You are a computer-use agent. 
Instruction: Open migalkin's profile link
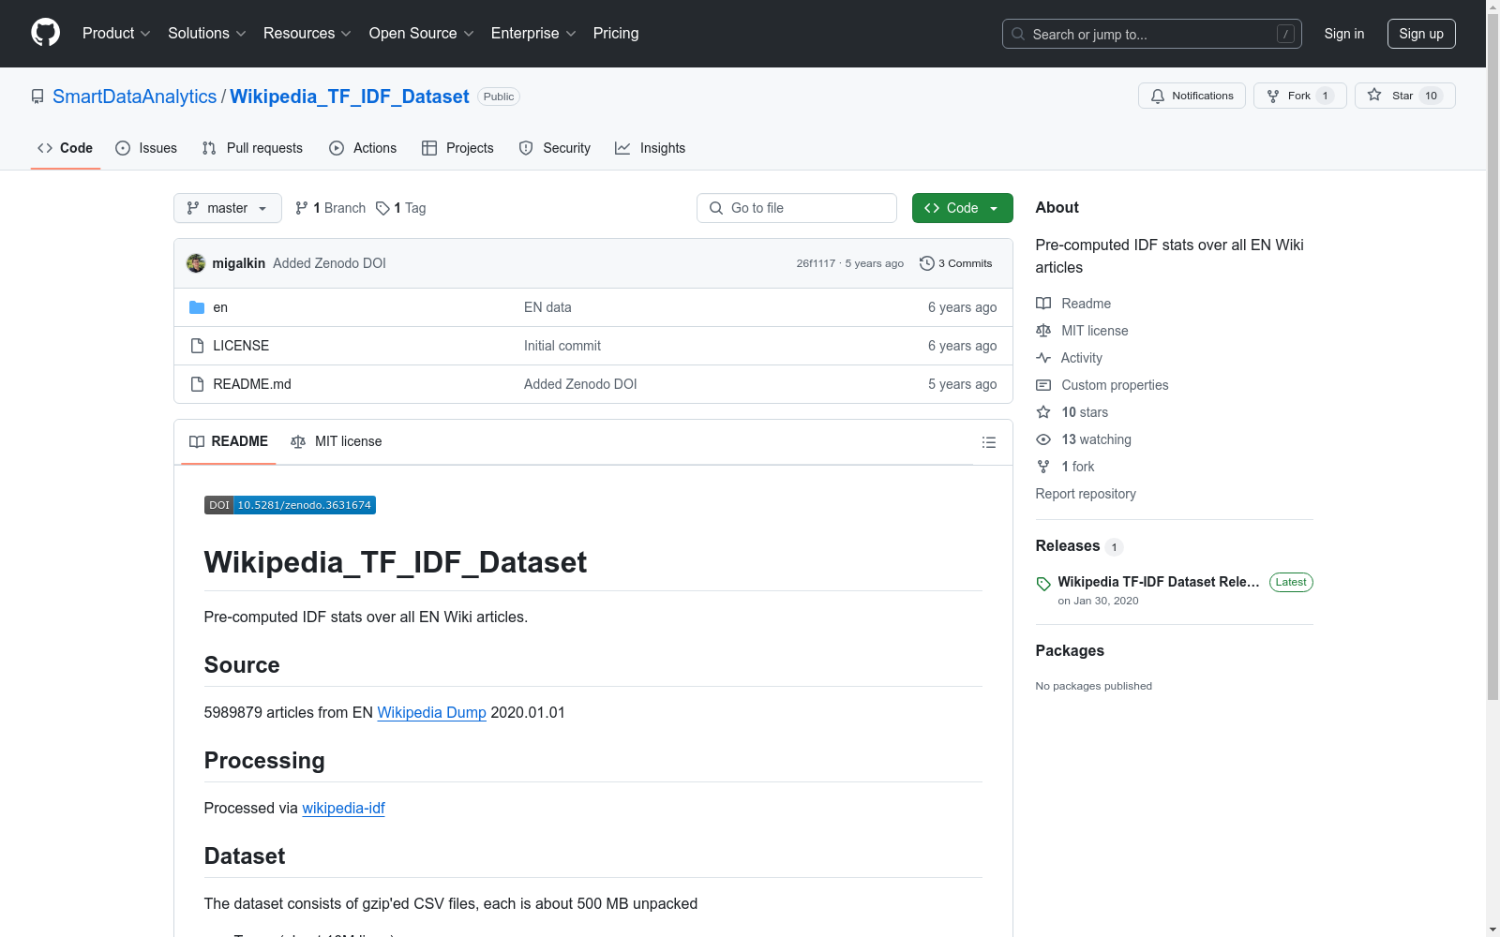(x=239, y=263)
